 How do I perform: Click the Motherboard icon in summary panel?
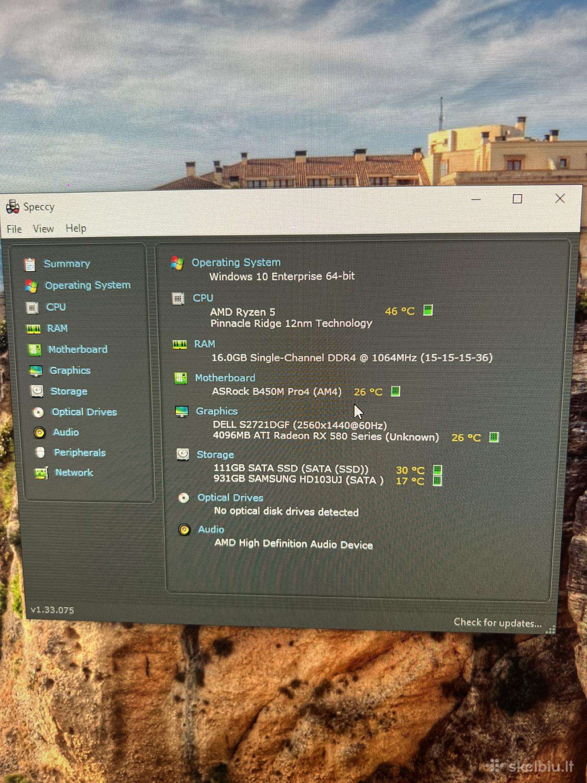(x=181, y=378)
